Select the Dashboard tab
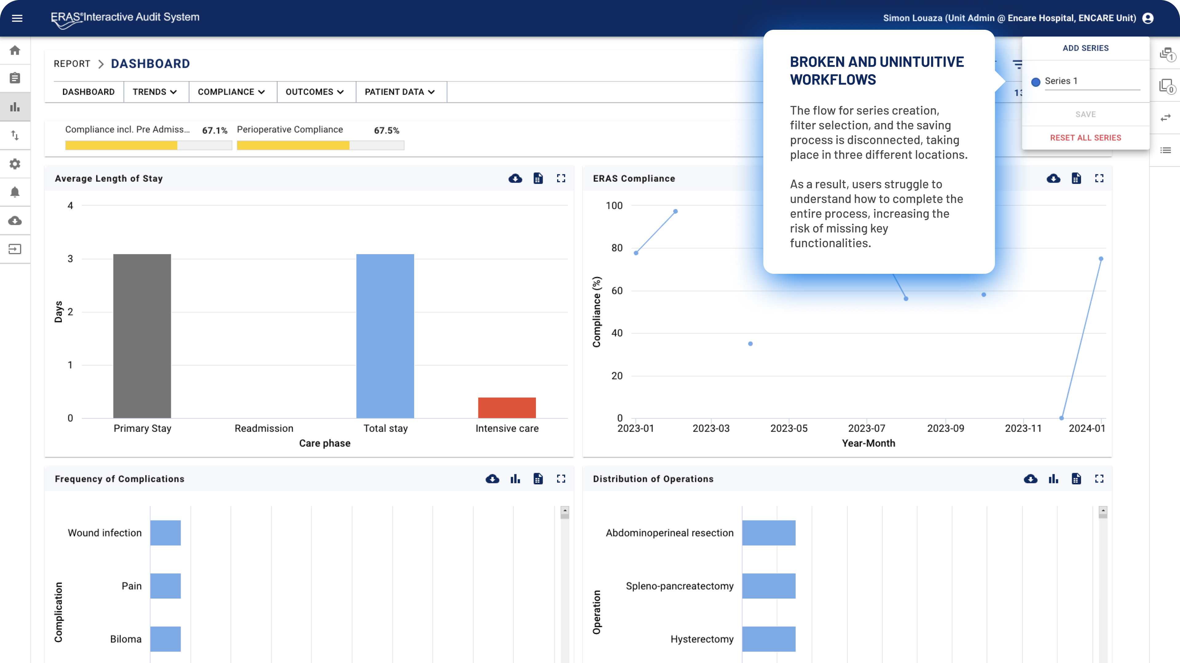The width and height of the screenshot is (1180, 663). [x=88, y=92]
